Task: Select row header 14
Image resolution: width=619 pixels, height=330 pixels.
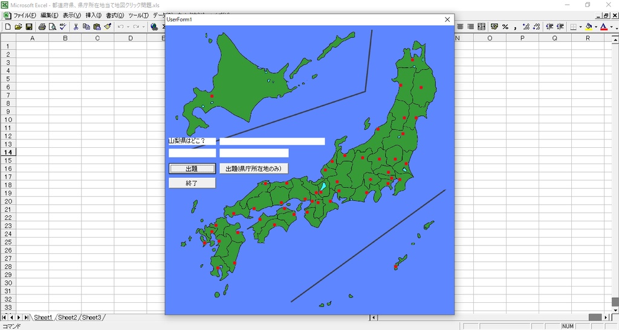Action: pos(8,153)
